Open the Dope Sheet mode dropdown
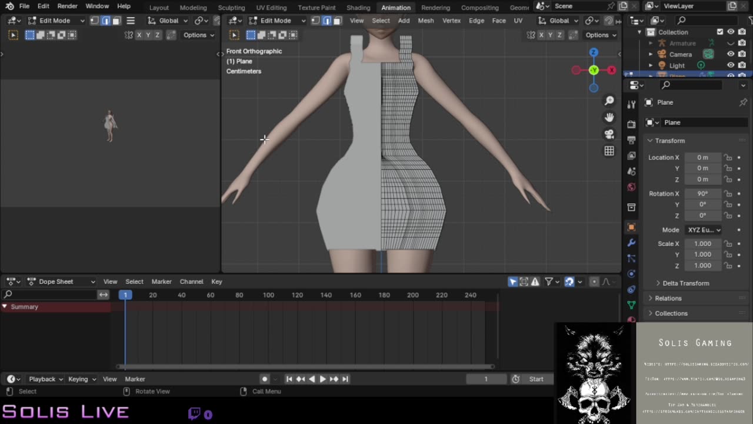Screen dimensions: 753x424 61,281
